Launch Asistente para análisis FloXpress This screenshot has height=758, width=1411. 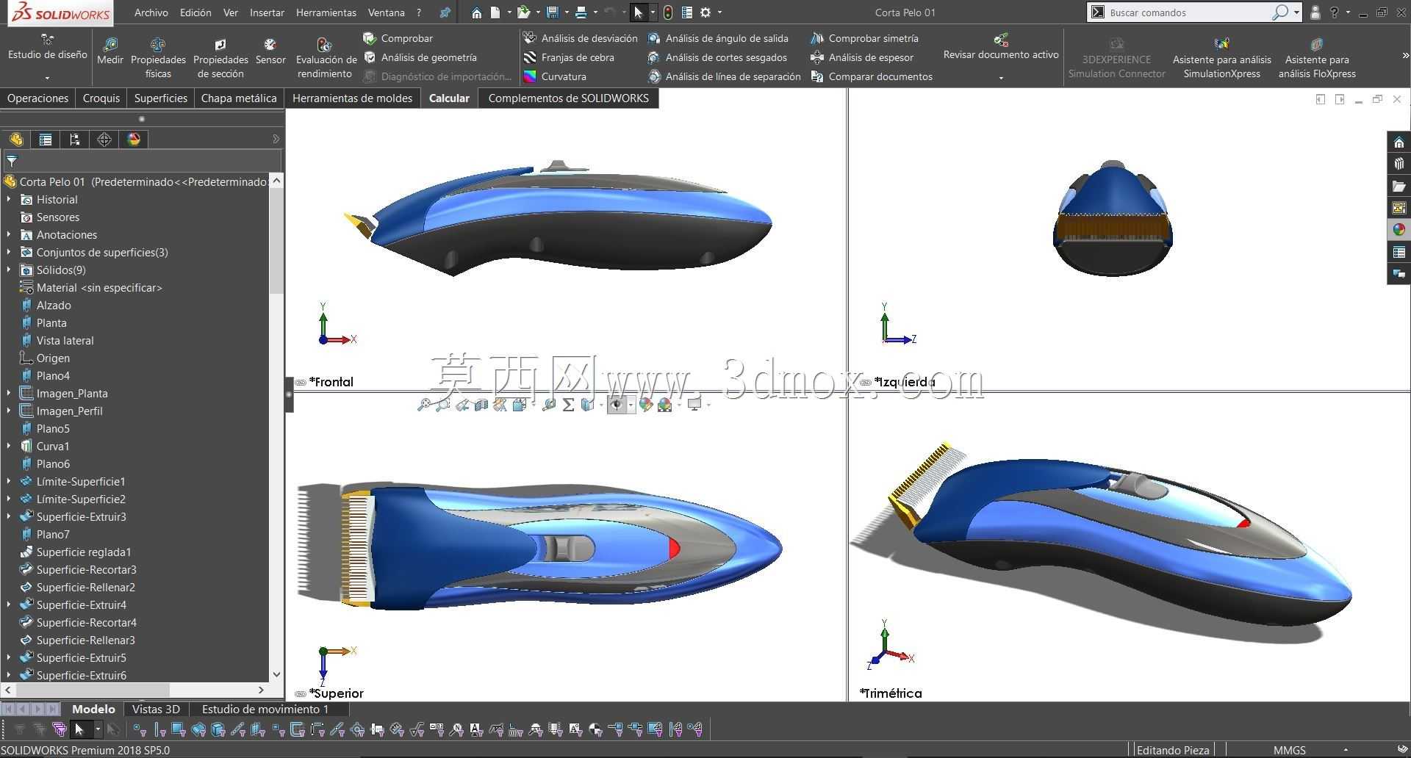pos(1317,57)
